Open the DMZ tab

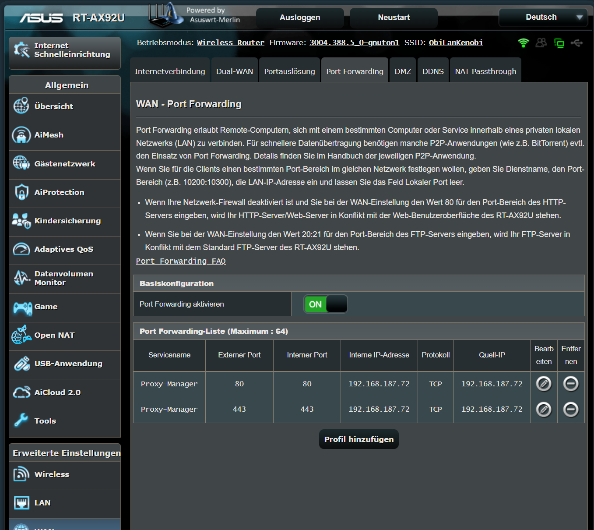(403, 71)
